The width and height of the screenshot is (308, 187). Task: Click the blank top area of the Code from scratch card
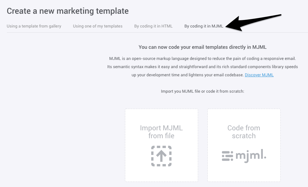point(244,116)
